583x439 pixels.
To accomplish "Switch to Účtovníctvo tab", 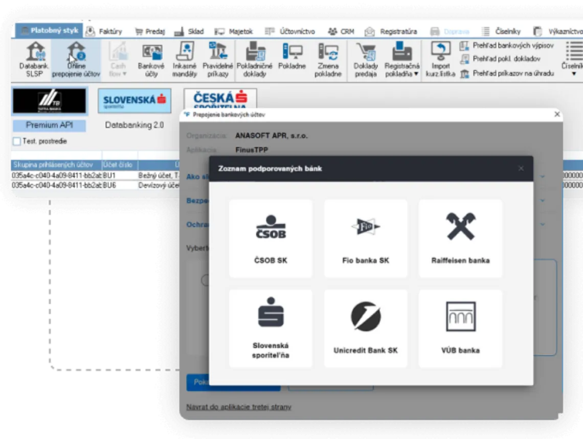I will point(289,32).
